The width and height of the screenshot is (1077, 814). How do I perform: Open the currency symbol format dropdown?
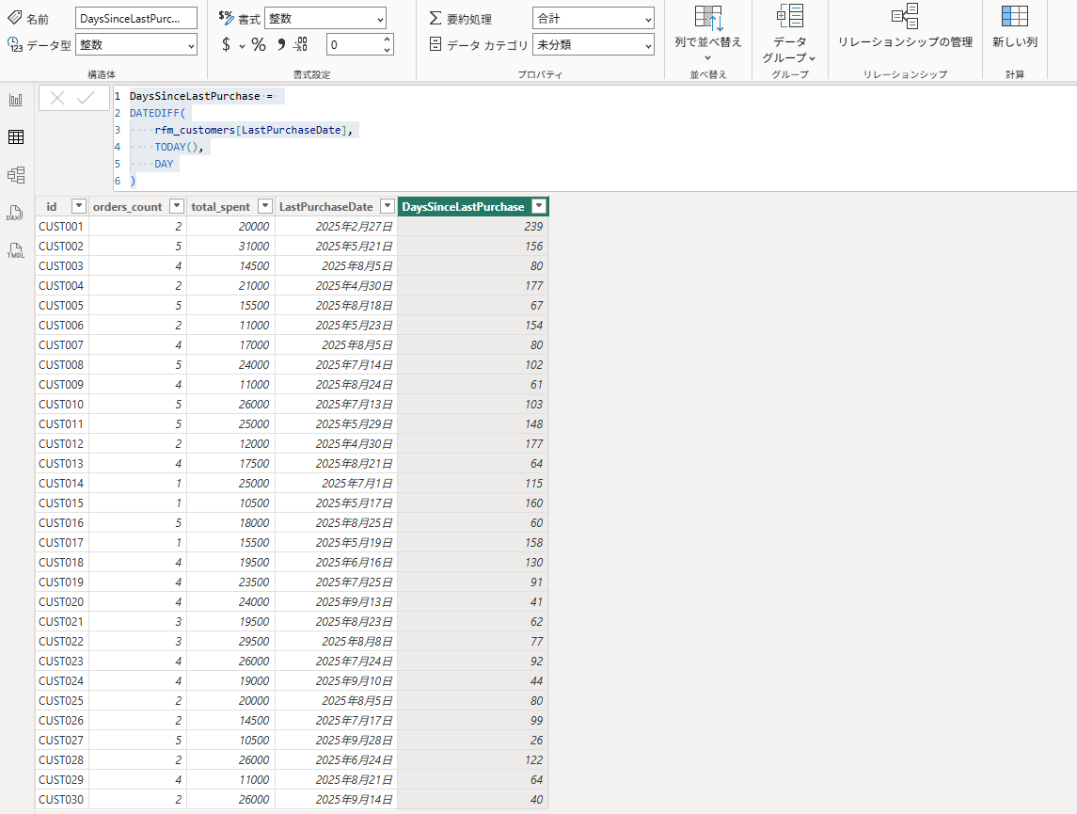[242, 44]
